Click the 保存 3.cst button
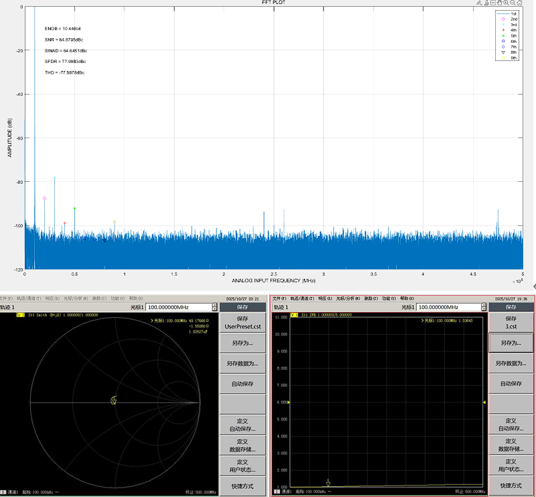This screenshot has height=497, width=536. tap(511, 322)
